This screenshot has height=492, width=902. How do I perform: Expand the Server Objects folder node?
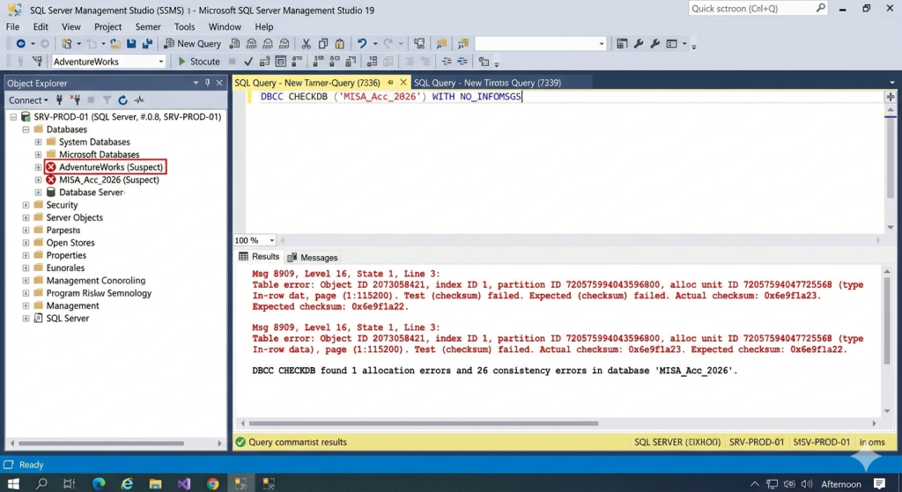[x=26, y=218]
